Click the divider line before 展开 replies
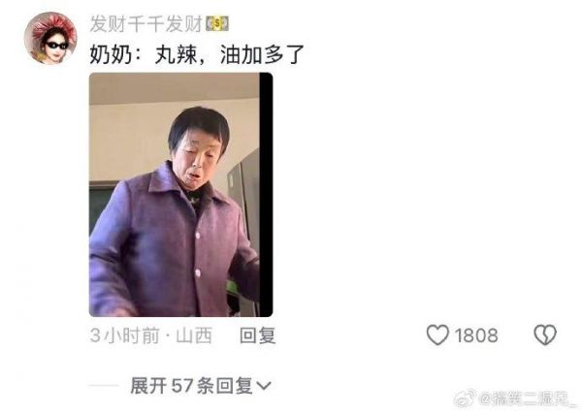The width and height of the screenshot is (582, 413). [x=104, y=386]
